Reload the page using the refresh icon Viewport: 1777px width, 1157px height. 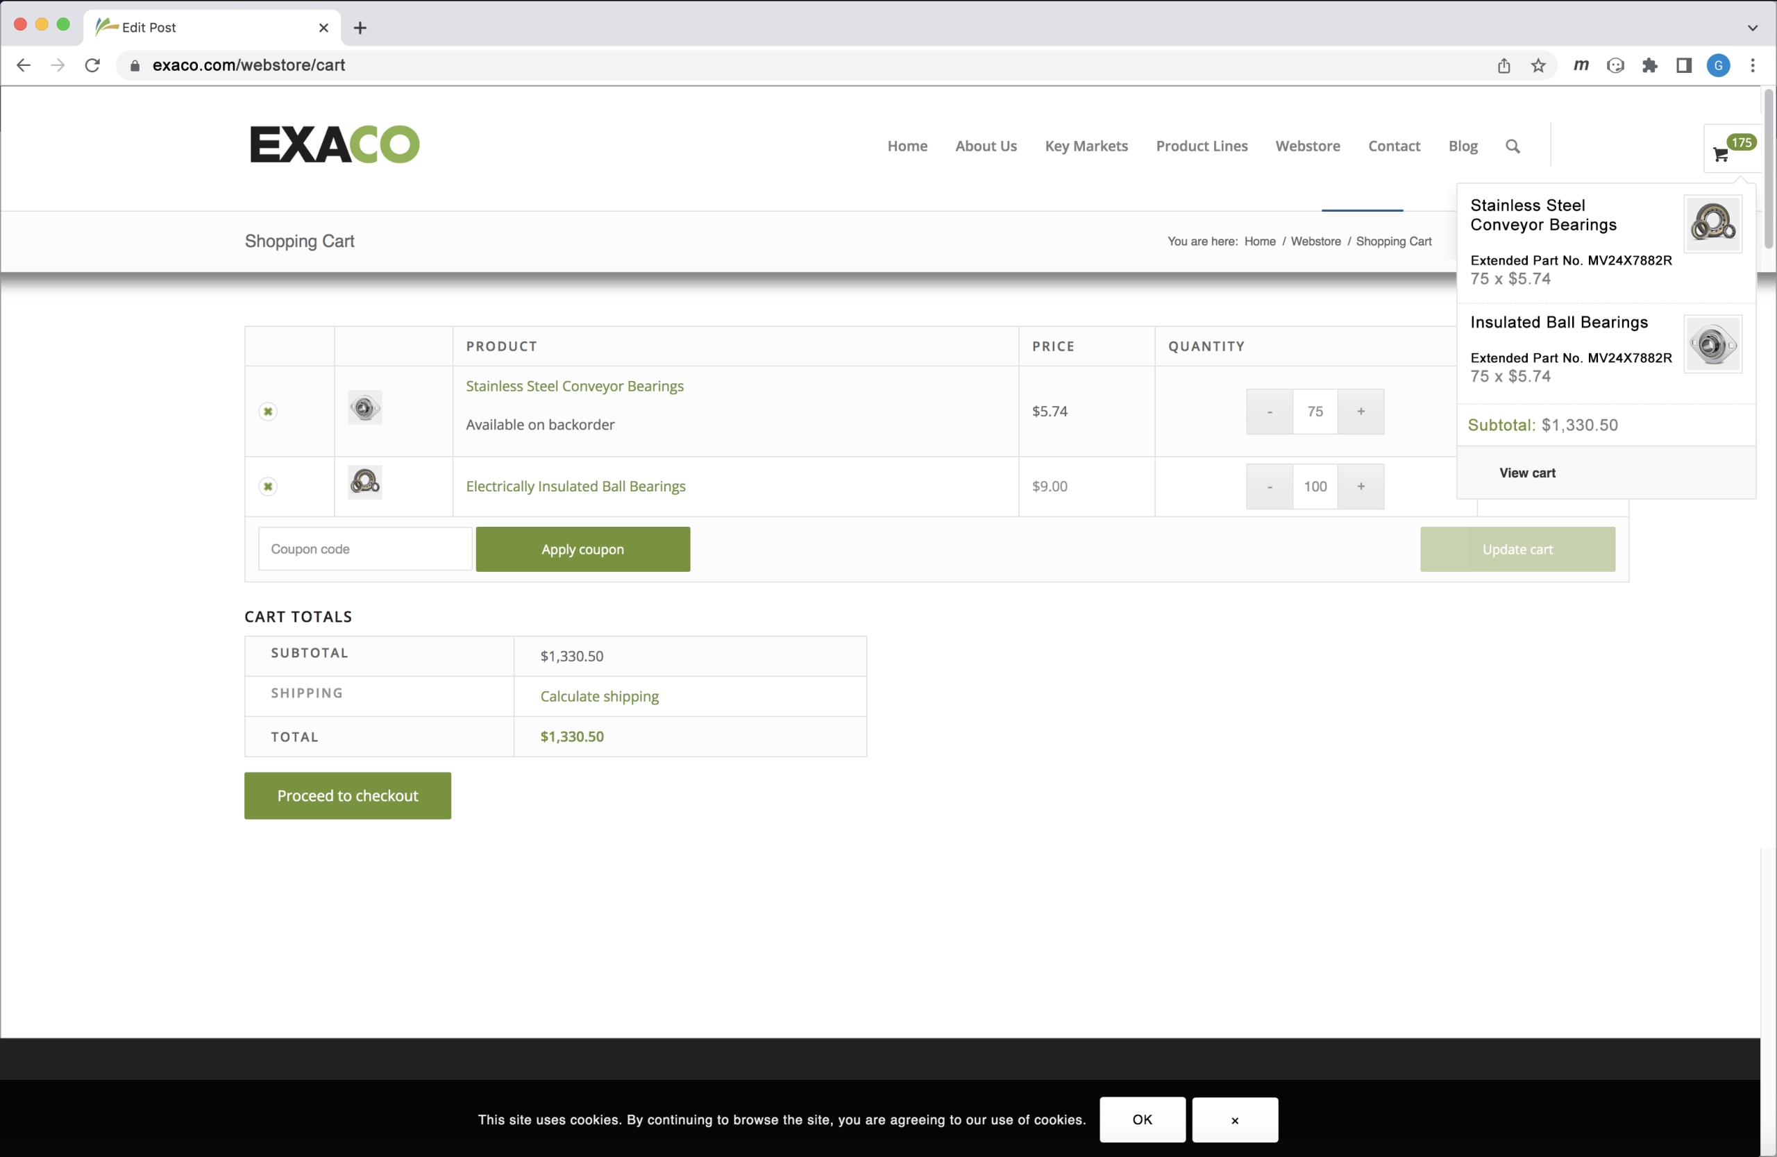92,66
